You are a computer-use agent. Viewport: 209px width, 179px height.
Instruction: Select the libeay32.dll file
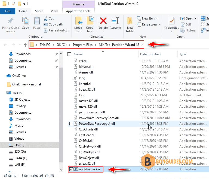87,90
